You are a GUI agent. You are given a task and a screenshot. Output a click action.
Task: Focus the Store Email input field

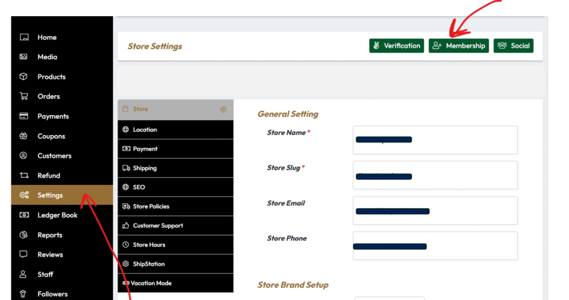(435, 211)
